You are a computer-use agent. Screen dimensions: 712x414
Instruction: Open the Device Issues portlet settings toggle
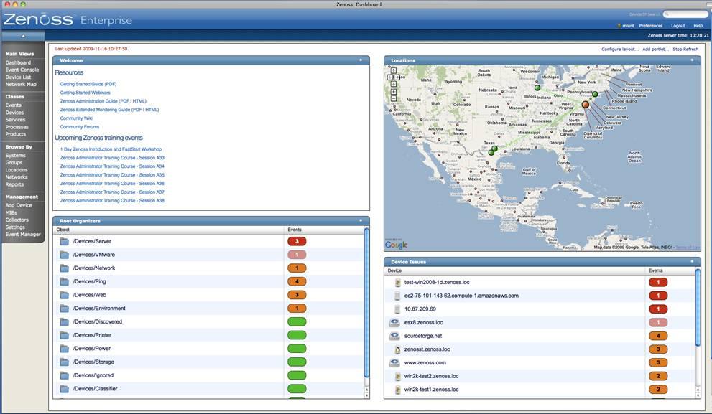(692, 261)
